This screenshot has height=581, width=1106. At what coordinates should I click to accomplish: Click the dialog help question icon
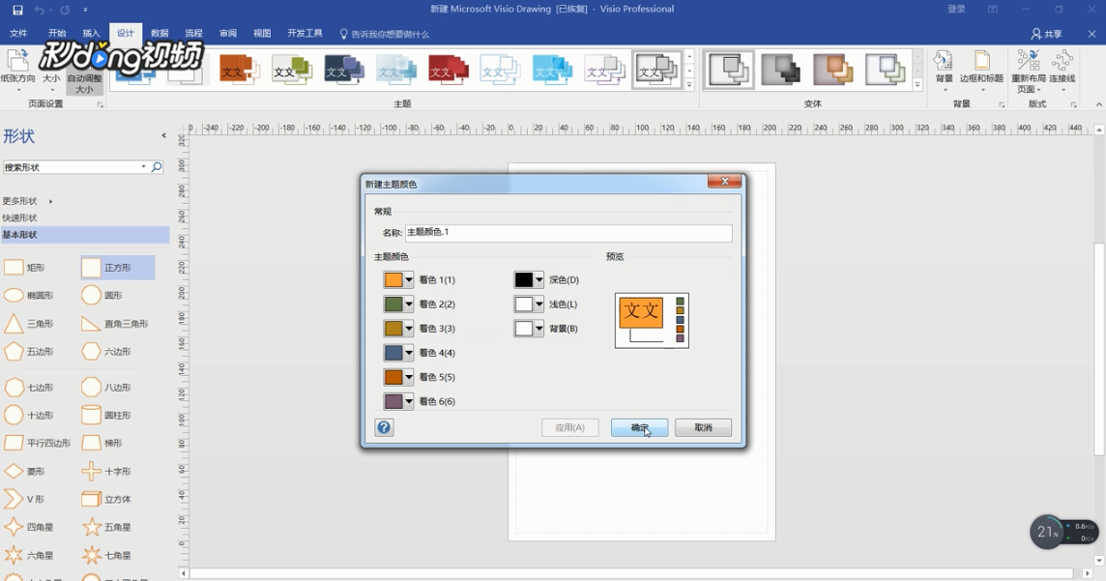[384, 427]
